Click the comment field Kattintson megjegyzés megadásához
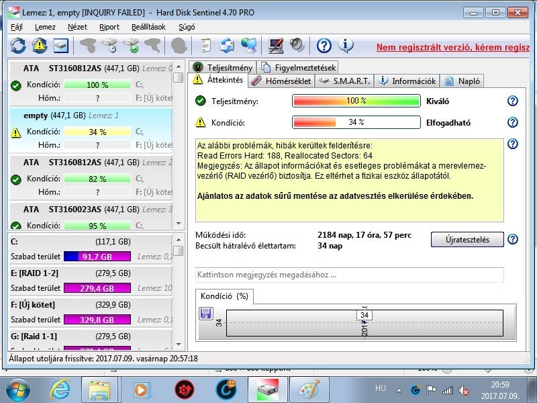Image resolution: width=537 pixels, height=403 pixels. (x=349, y=275)
